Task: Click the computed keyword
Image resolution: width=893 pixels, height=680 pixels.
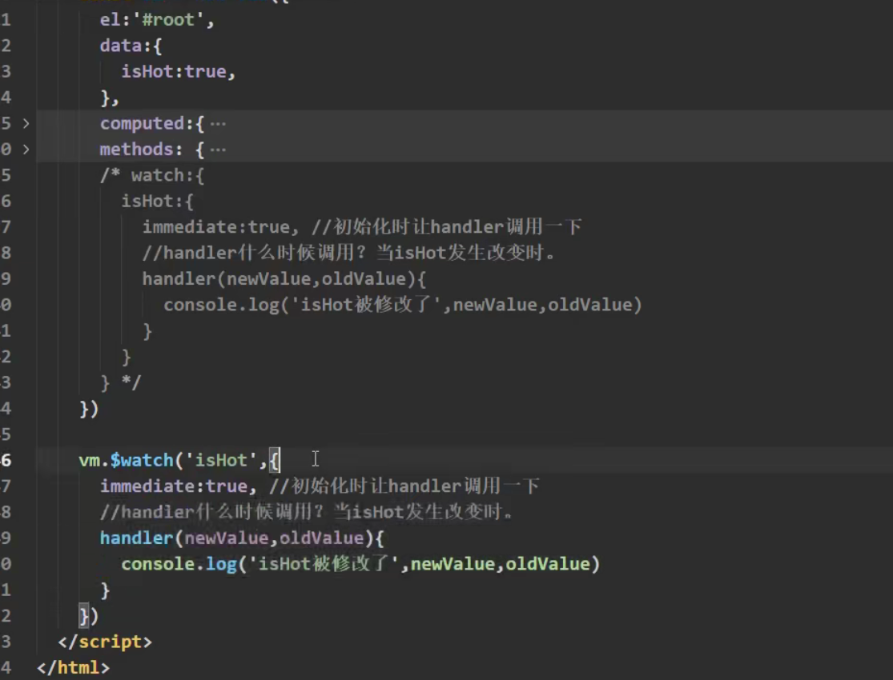Action: coord(143,123)
